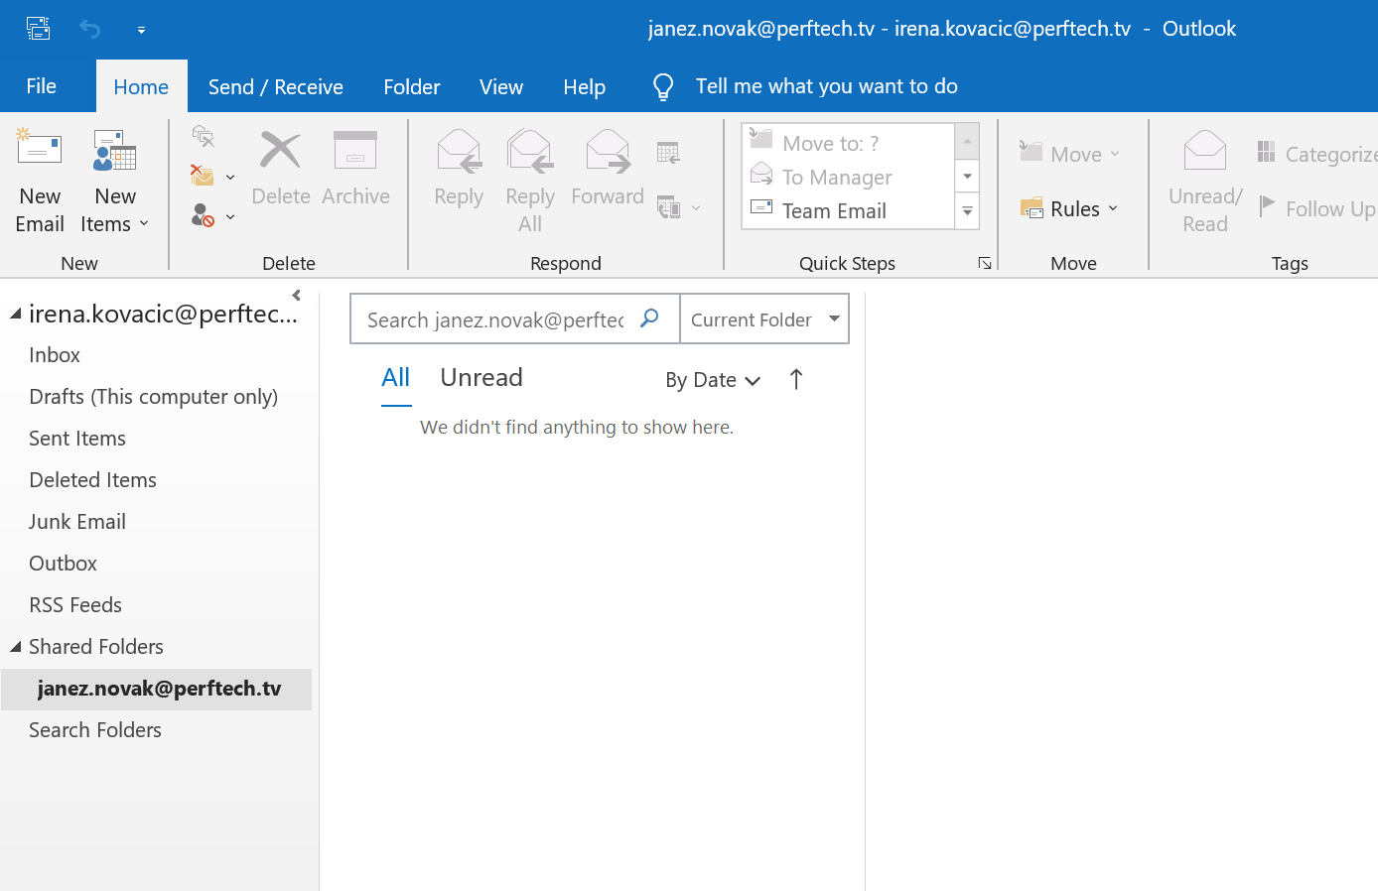Click the Undo arrow in the title bar
This screenshot has width=1378, height=891.
89,29
